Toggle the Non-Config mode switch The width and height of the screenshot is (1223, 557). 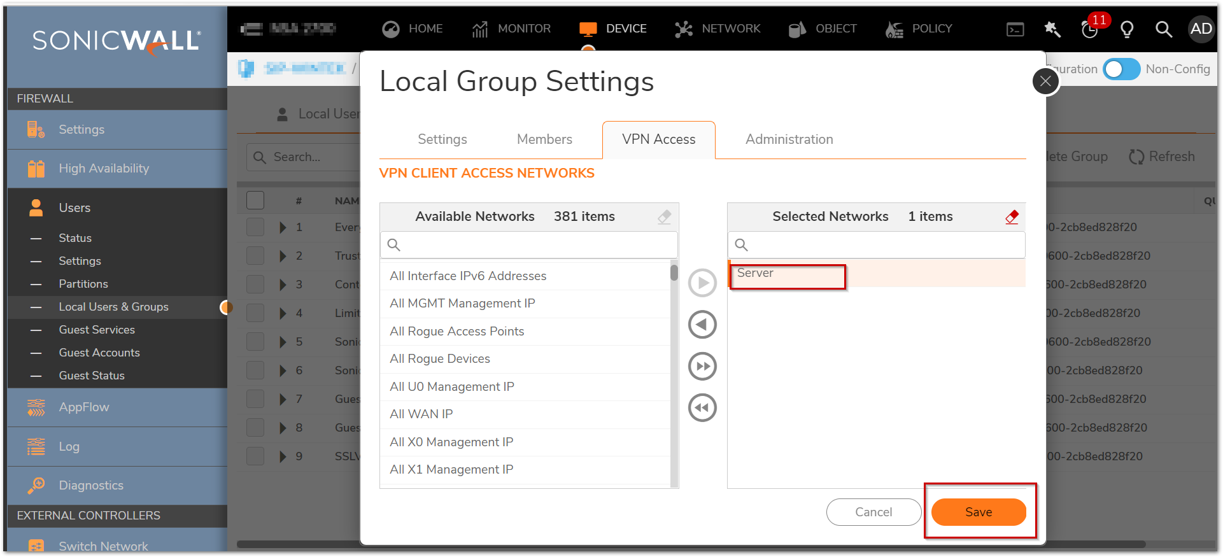coord(1122,69)
